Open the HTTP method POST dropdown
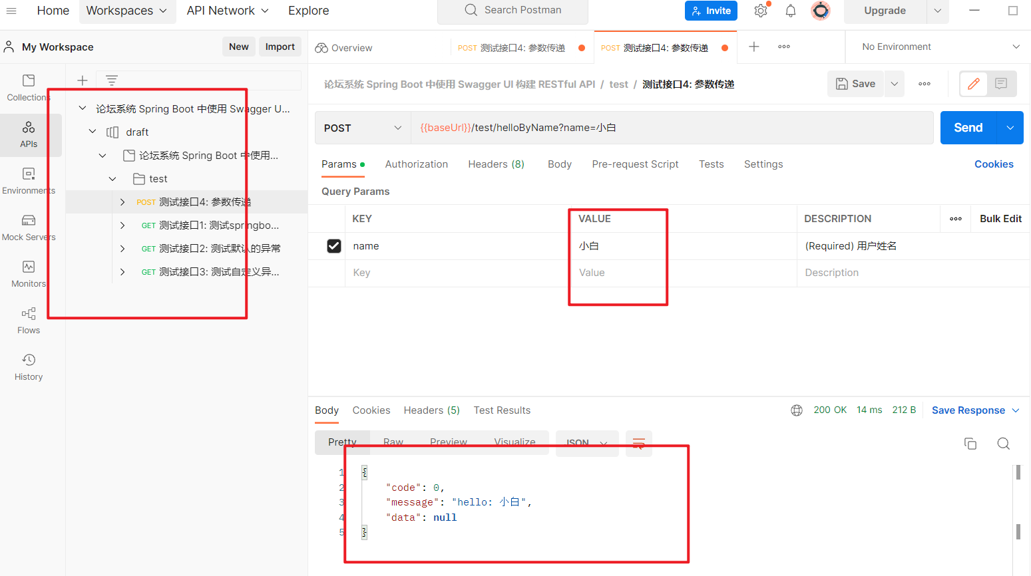This screenshot has width=1031, height=576. [363, 128]
